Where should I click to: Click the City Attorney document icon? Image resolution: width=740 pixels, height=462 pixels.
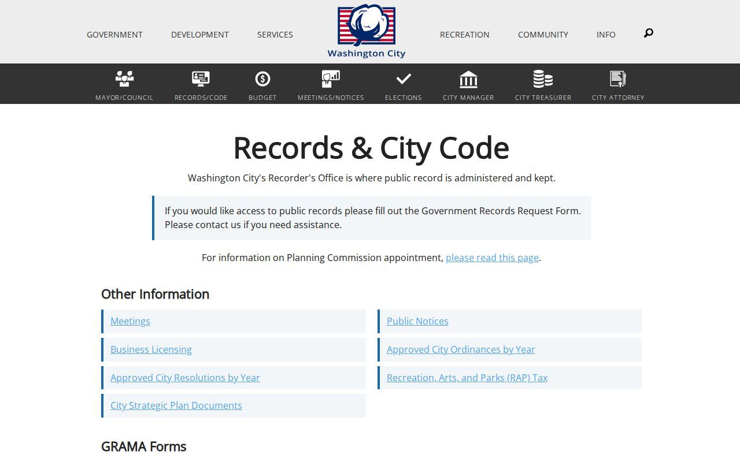pyautogui.click(x=618, y=79)
